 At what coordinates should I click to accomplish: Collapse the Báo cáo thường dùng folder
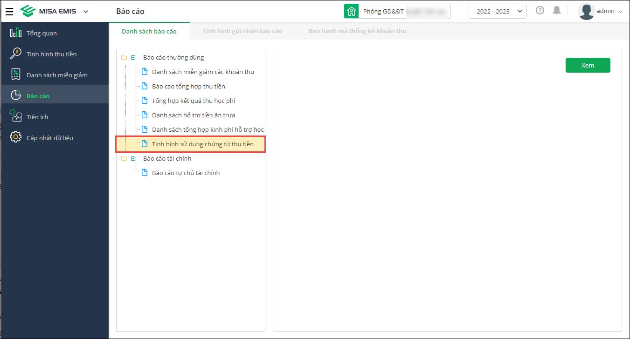[133, 58]
